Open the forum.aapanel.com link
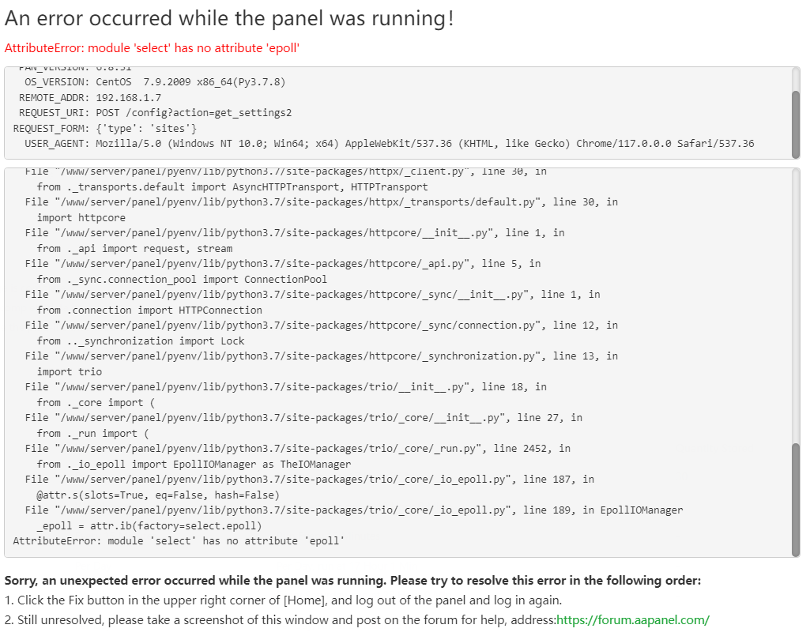 point(633,620)
